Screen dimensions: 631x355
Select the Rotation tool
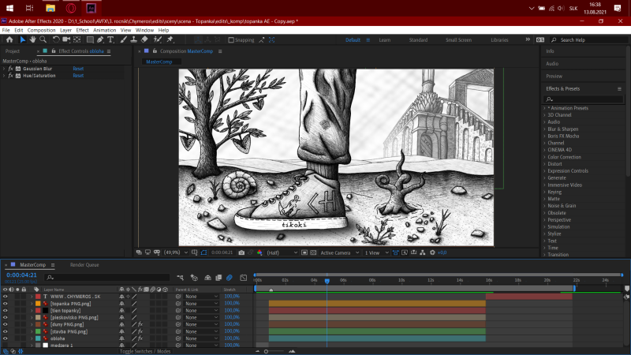point(56,39)
